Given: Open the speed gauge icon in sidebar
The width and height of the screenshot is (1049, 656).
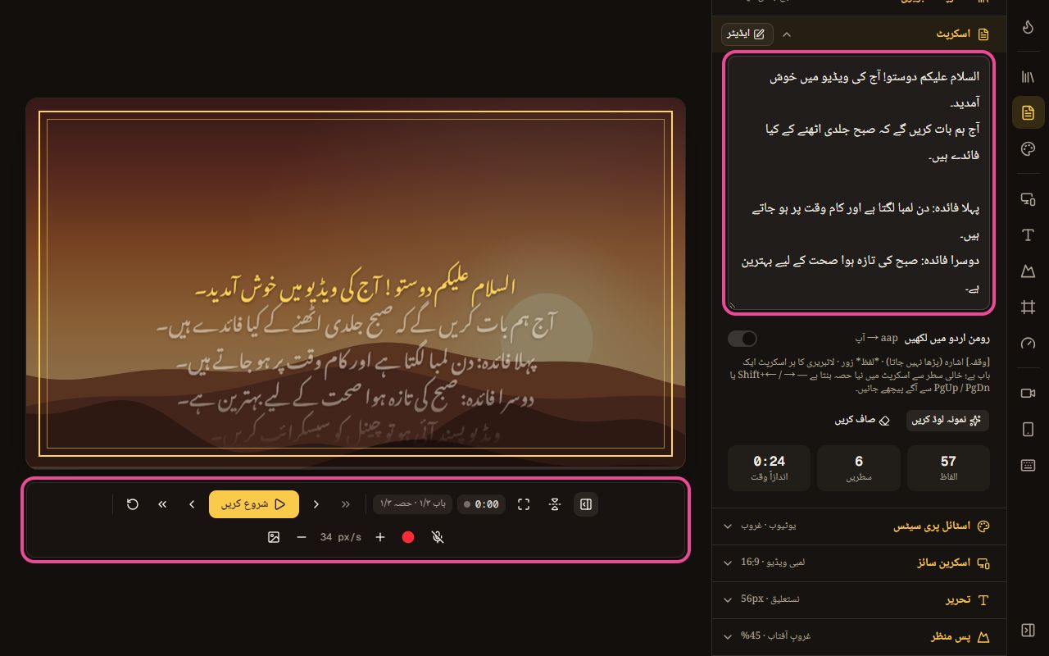Looking at the screenshot, I should [x=1028, y=343].
